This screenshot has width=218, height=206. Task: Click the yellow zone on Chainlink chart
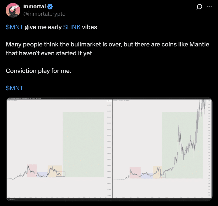pyautogui.click(x=157, y=172)
